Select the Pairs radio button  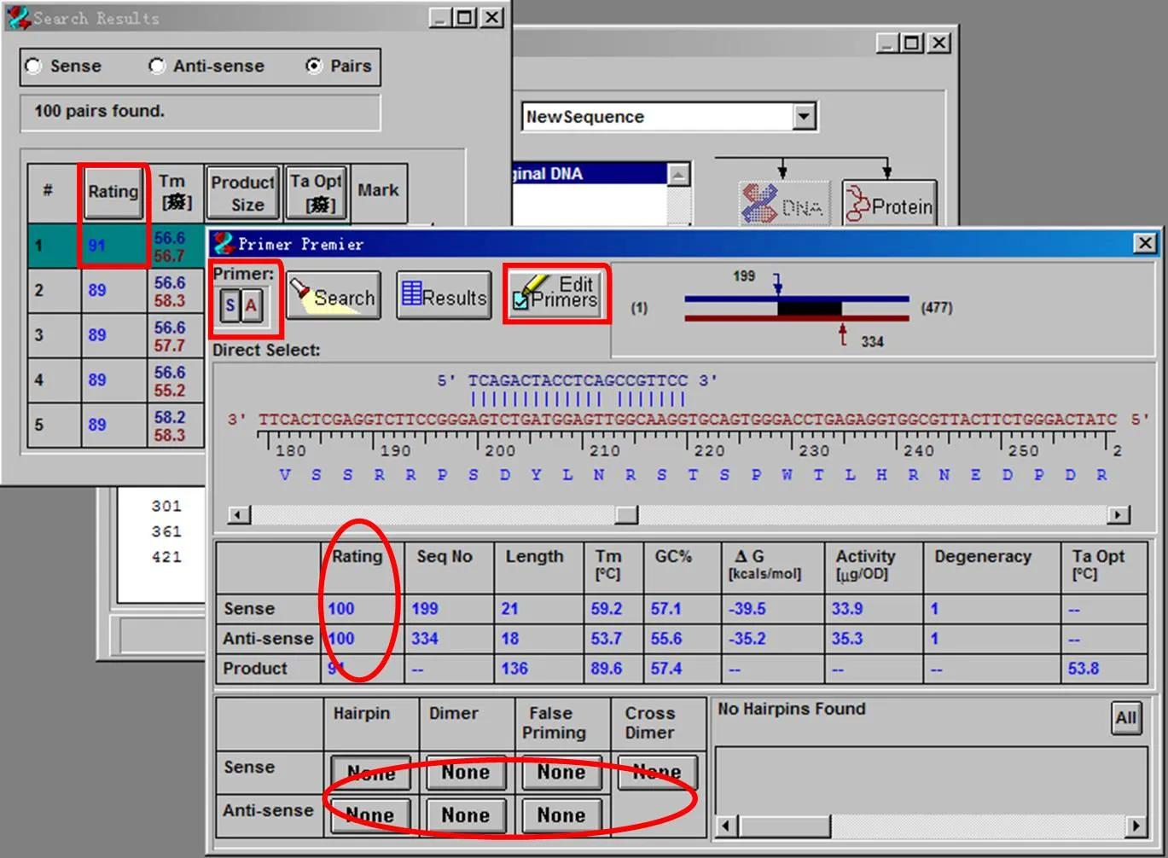click(x=314, y=66)
